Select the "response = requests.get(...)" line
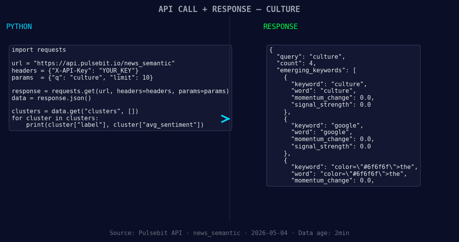459x242 pixels. [x=120, y=91]
